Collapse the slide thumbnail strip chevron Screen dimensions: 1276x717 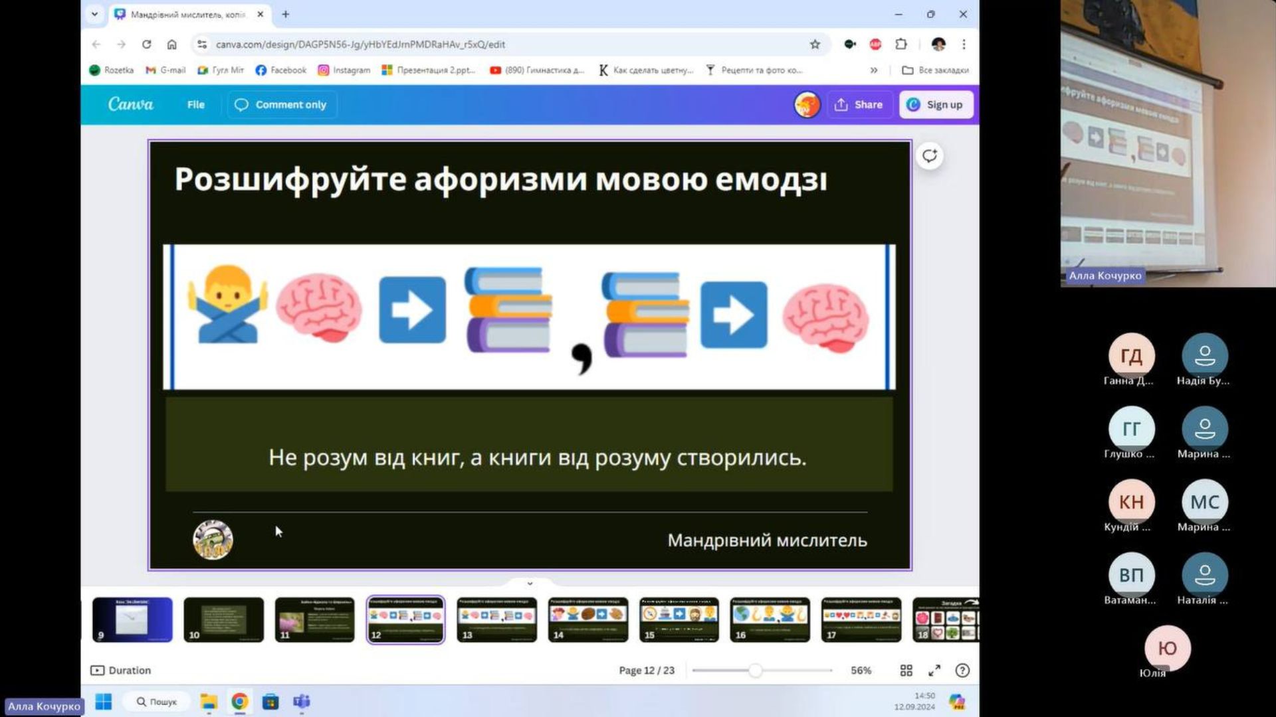tap(530, 584)
